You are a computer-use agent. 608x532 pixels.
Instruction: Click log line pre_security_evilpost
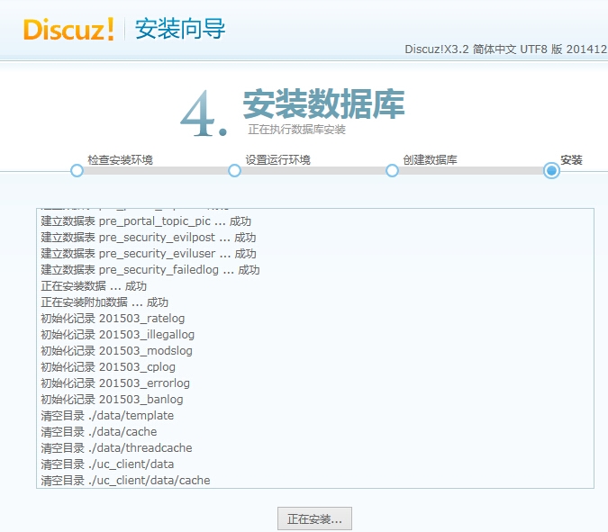coord(148,238)
